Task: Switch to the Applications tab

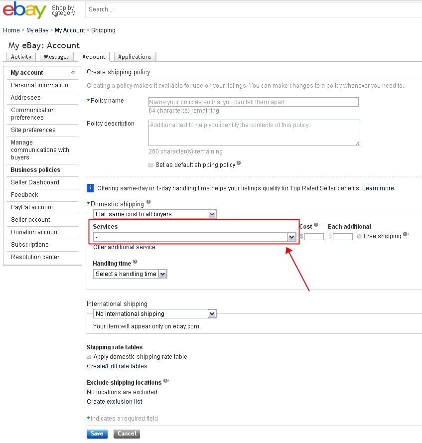Action: (x=135, y=56)
